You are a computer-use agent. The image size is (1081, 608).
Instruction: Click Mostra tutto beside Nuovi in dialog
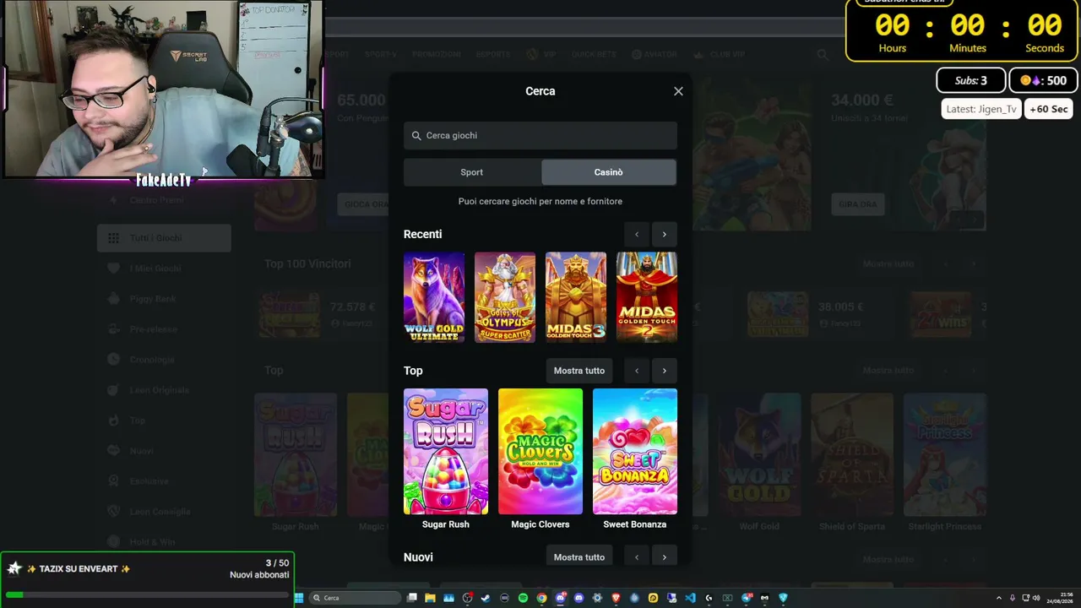tap(579, 557)
